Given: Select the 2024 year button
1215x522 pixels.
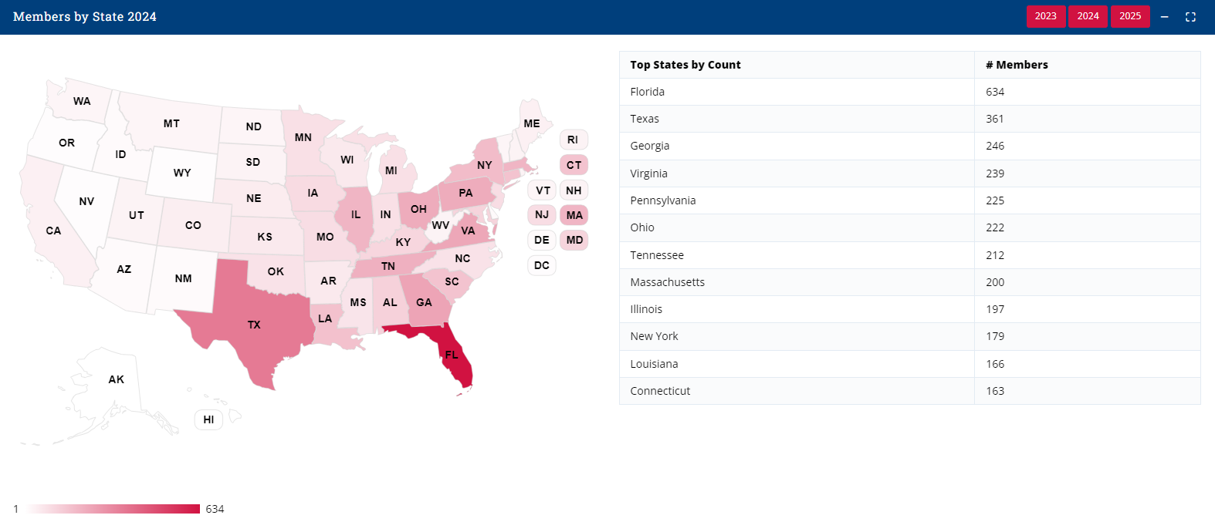Looking at the screenshot, I should (1088, 16).
